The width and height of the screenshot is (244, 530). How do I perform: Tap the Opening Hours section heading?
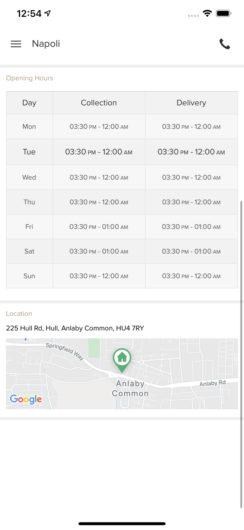30,78
